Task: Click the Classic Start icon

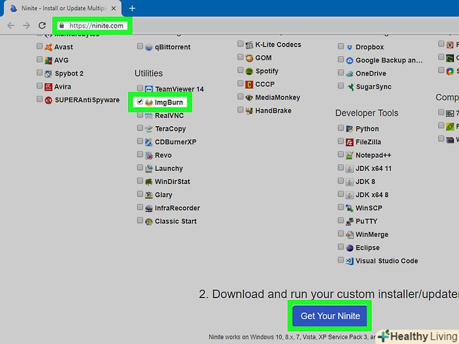Action: tap(149, 221)
